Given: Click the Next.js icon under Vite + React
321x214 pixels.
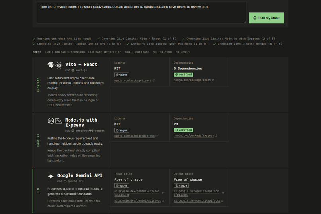Looking at the screenshot, I should coord(73,70).
